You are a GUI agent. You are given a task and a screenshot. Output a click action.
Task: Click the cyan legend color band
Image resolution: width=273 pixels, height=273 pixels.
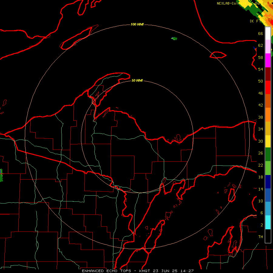click(x=268, y=222)
